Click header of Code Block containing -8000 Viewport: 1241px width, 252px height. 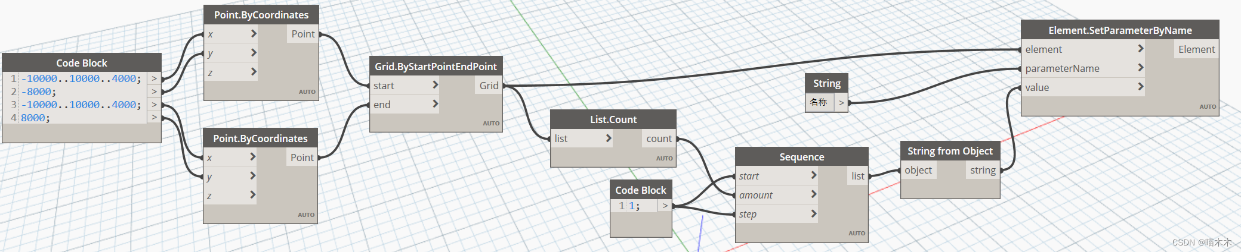[x=82, y=63]
